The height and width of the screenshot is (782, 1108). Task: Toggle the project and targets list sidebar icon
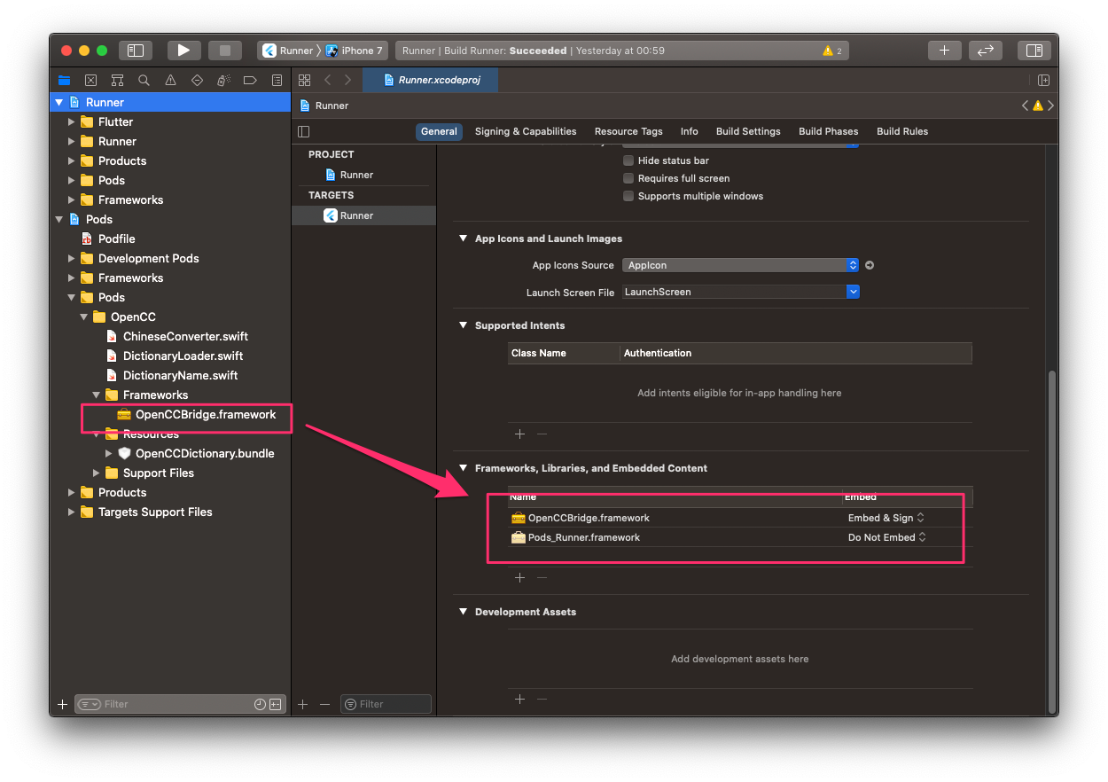304,131
